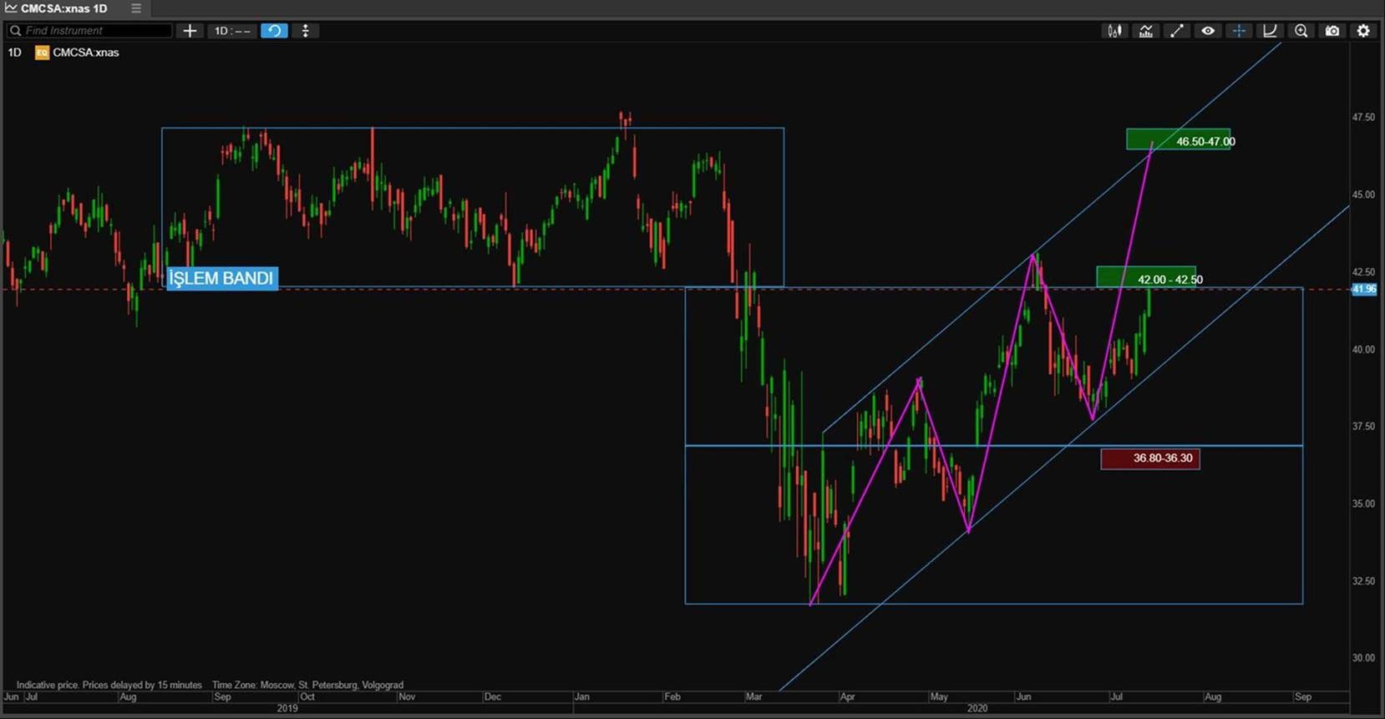Click the 2020 year label on time axis
Viewport: 1385px width, 719px height.
click(x=977, y=708)
